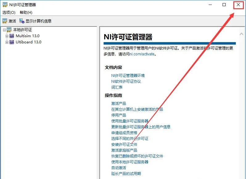This screenshot has width=246, height=179.
Task: Select the 本地许可证 tree item label
Action: coord(22,30)
